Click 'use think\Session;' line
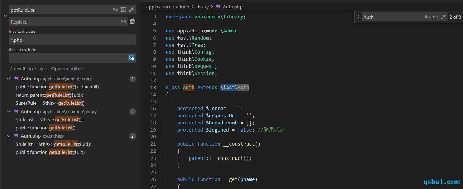Image resolution: width=463 pixels, height=189 pixels. pos(191,73)
